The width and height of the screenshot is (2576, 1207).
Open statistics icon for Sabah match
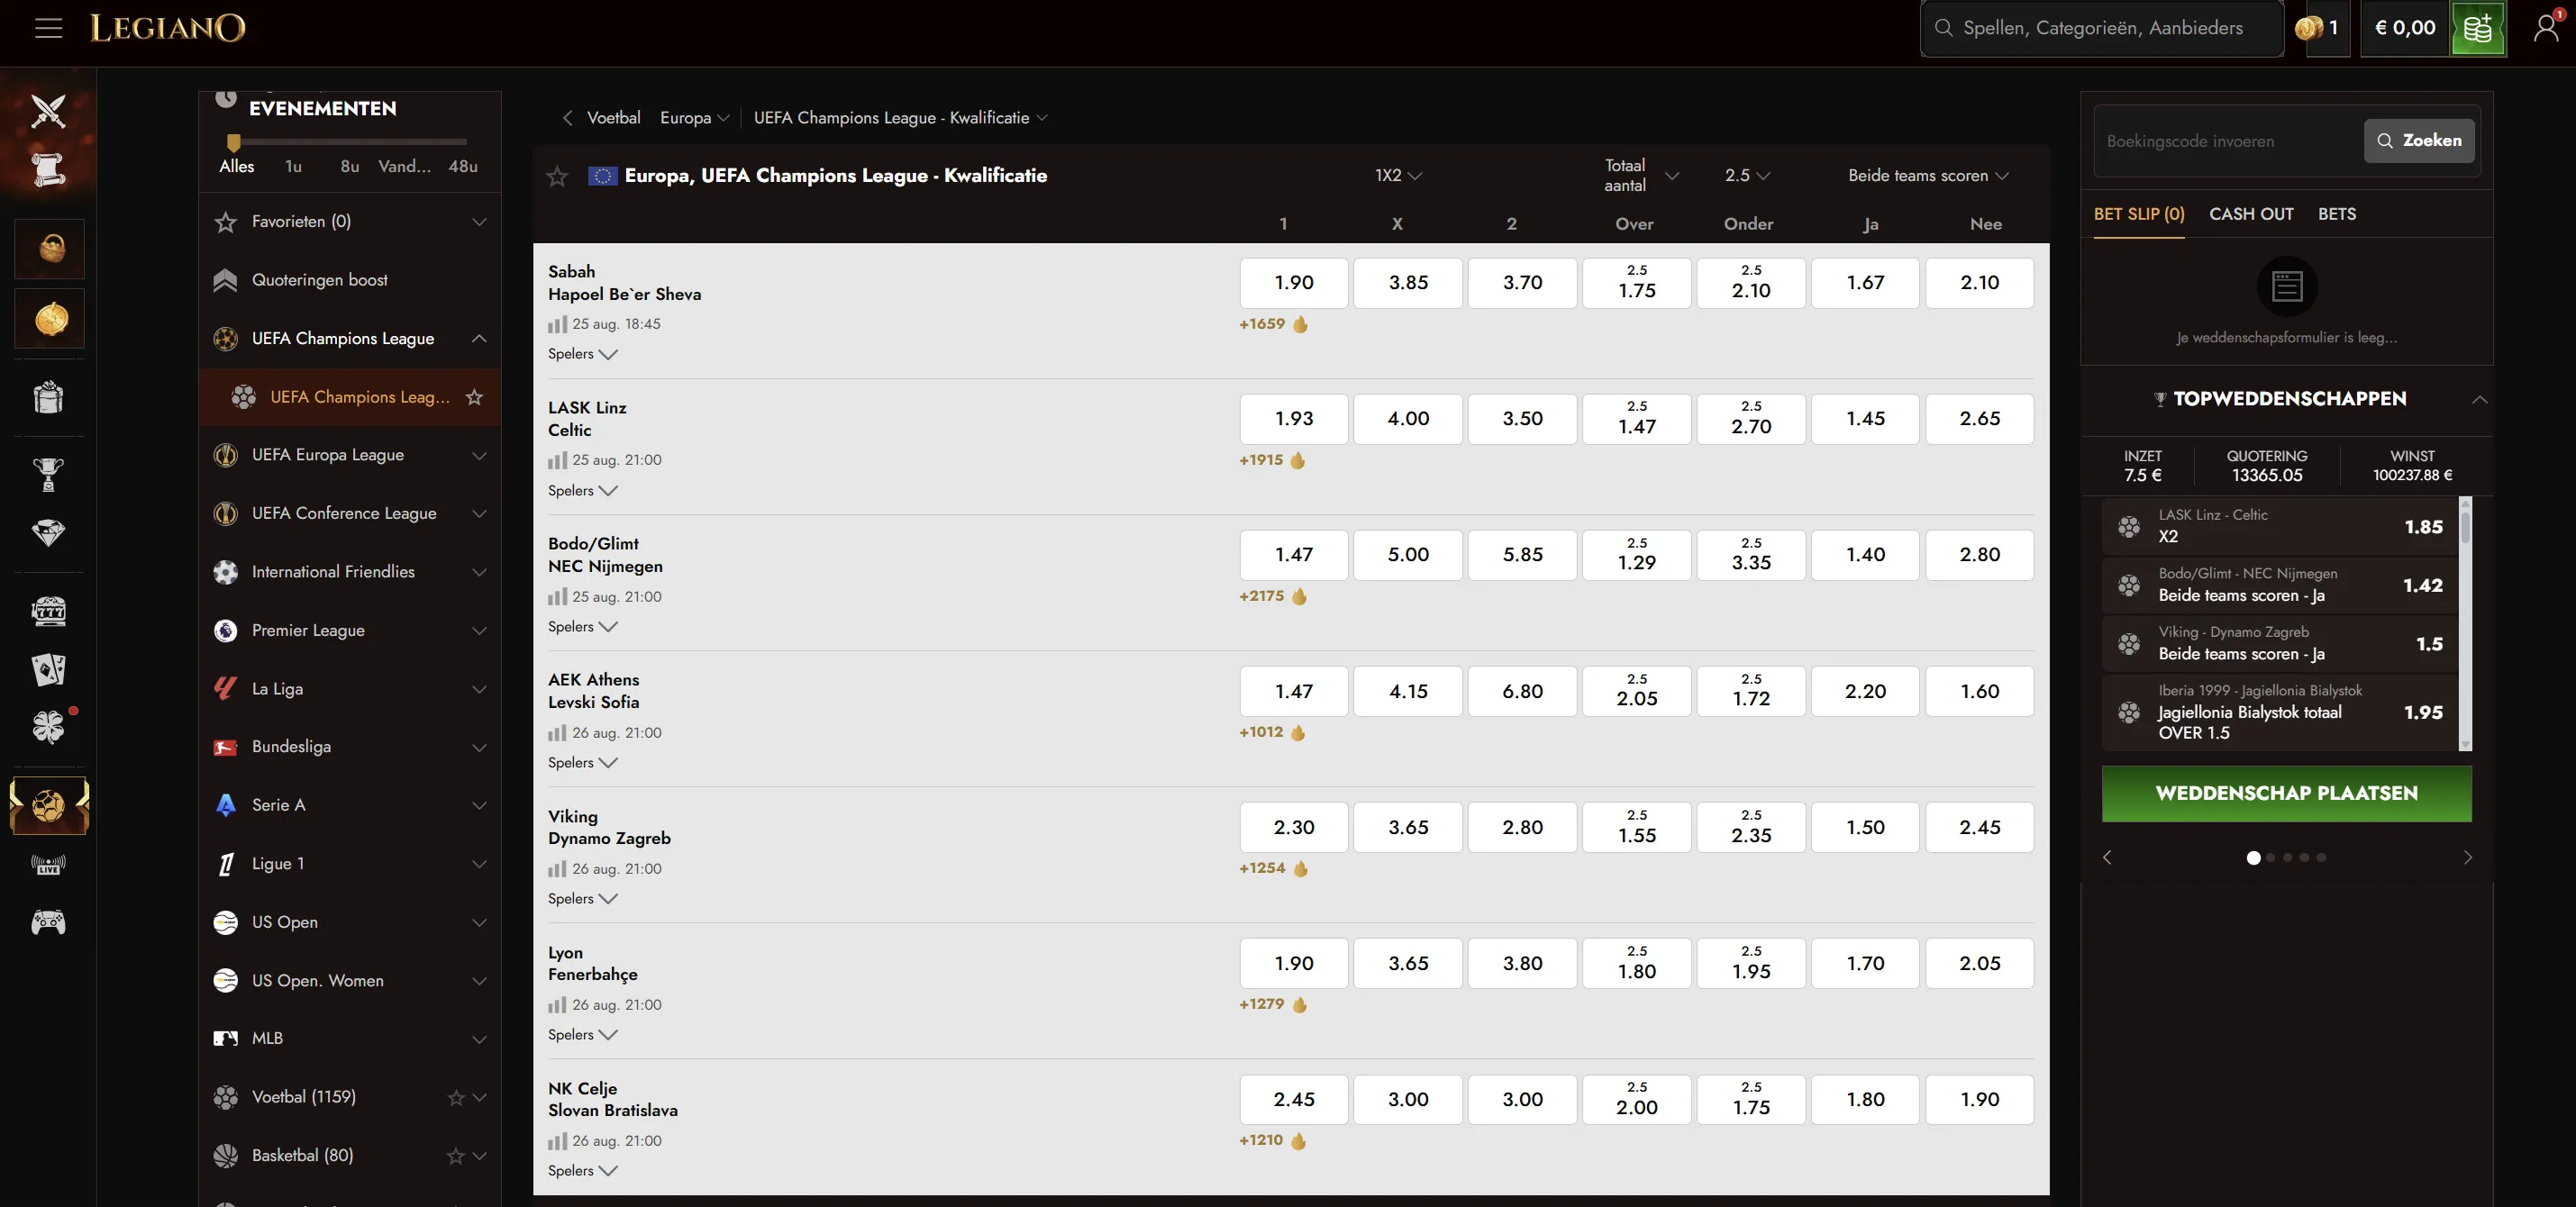pos(557,324)
